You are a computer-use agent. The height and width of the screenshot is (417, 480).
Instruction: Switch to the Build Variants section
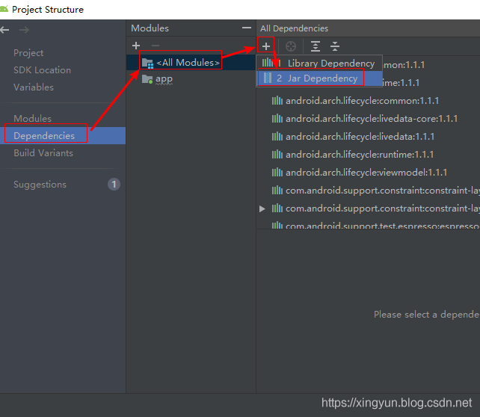tap(43, 153)
